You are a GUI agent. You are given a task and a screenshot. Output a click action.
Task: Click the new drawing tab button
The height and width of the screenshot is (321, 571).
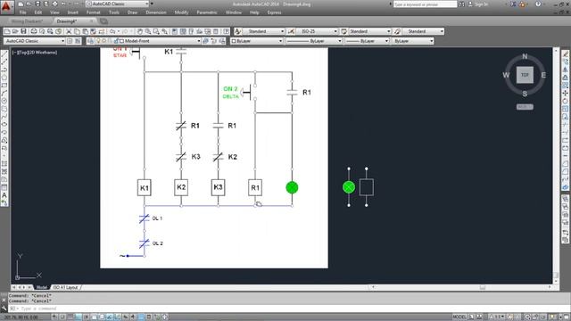point(103,21)
